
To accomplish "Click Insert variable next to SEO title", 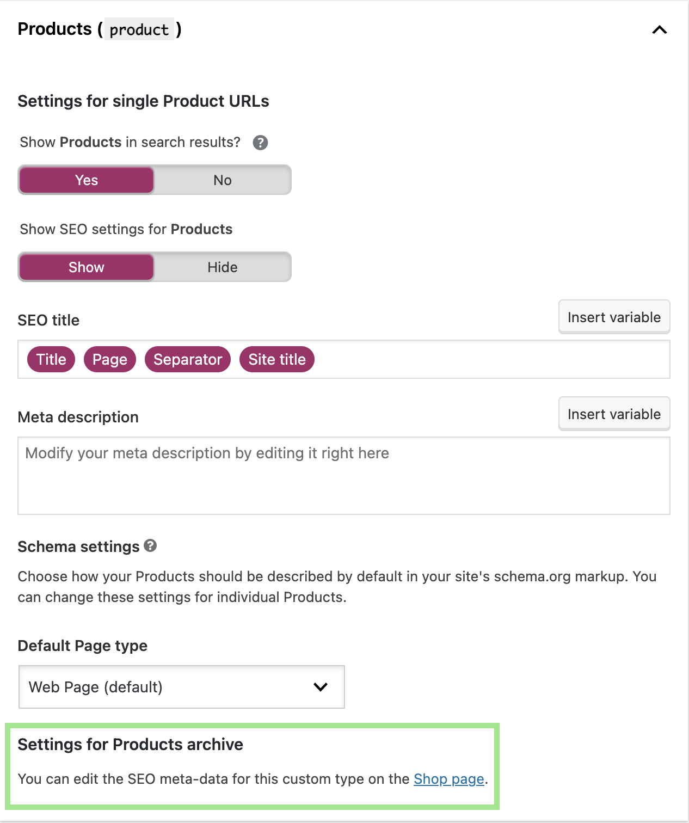I will [x=614, y=316].
